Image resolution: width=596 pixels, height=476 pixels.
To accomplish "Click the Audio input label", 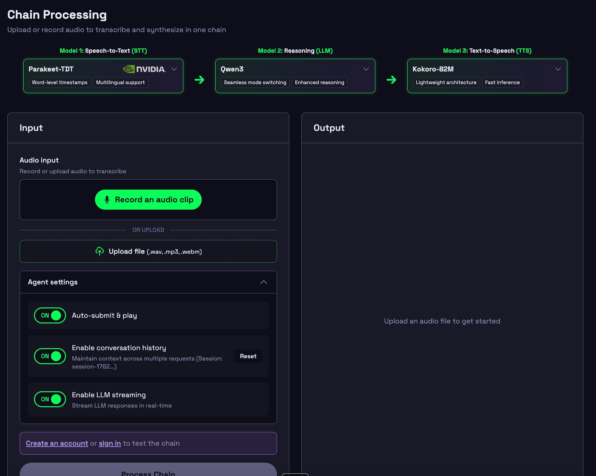I will click(39, 160).
